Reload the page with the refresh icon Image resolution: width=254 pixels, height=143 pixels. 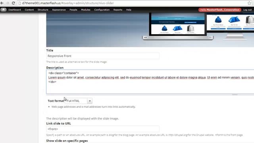[13, 3]
